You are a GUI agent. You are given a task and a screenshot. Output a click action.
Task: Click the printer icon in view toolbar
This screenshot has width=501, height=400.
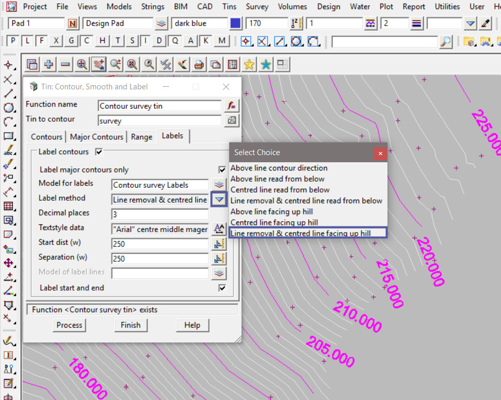[198, 65]
